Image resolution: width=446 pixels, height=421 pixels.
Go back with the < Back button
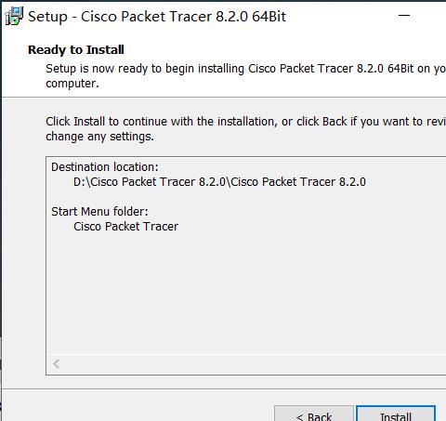click(x=314, y=414)
